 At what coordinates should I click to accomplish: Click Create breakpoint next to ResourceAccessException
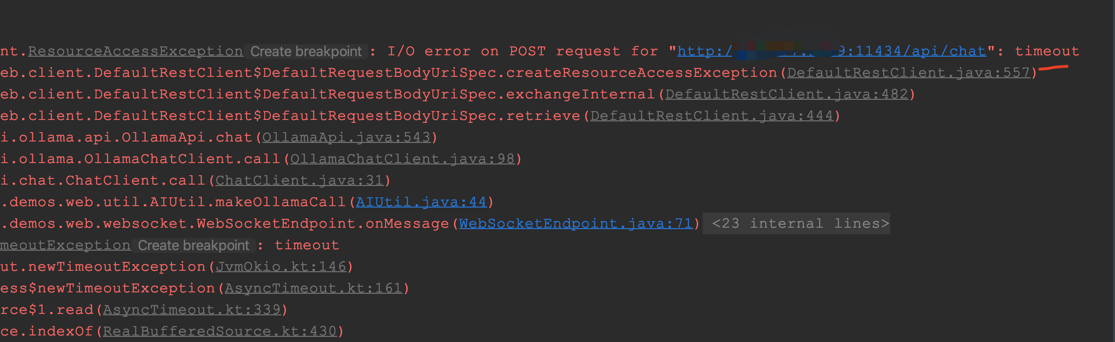[x=306, y=51]
